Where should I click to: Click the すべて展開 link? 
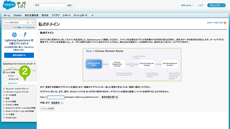click(17, 28)
